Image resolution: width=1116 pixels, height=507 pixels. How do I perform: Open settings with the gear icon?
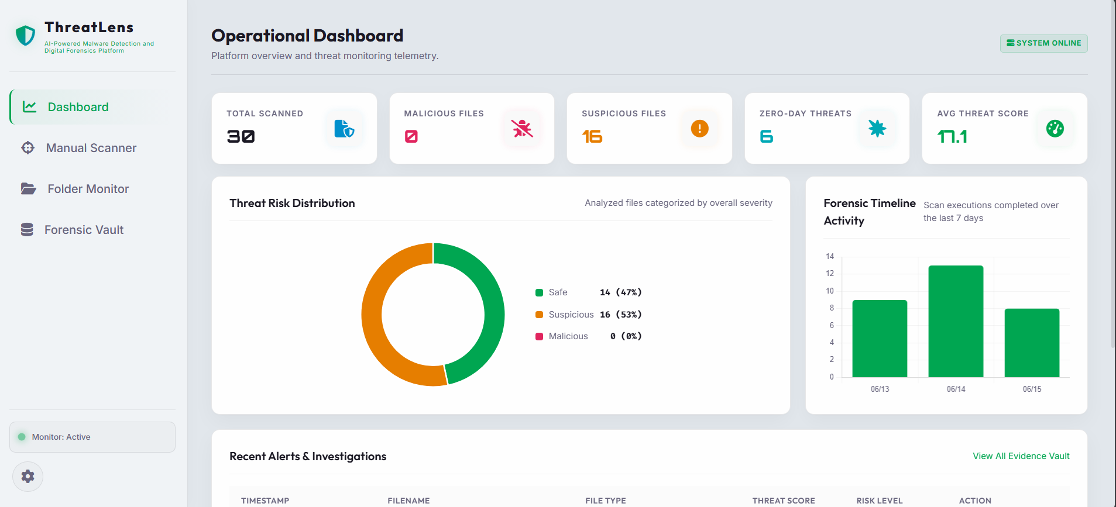point(28,477)
